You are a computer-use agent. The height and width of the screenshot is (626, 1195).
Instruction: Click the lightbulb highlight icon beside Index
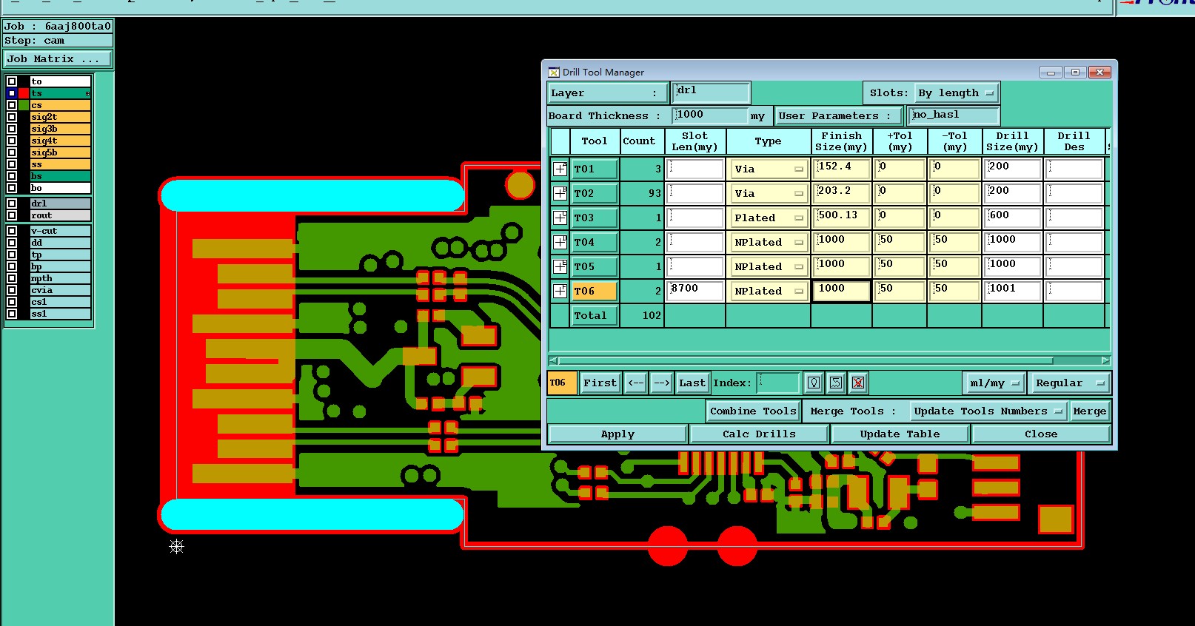pos(814,383)
